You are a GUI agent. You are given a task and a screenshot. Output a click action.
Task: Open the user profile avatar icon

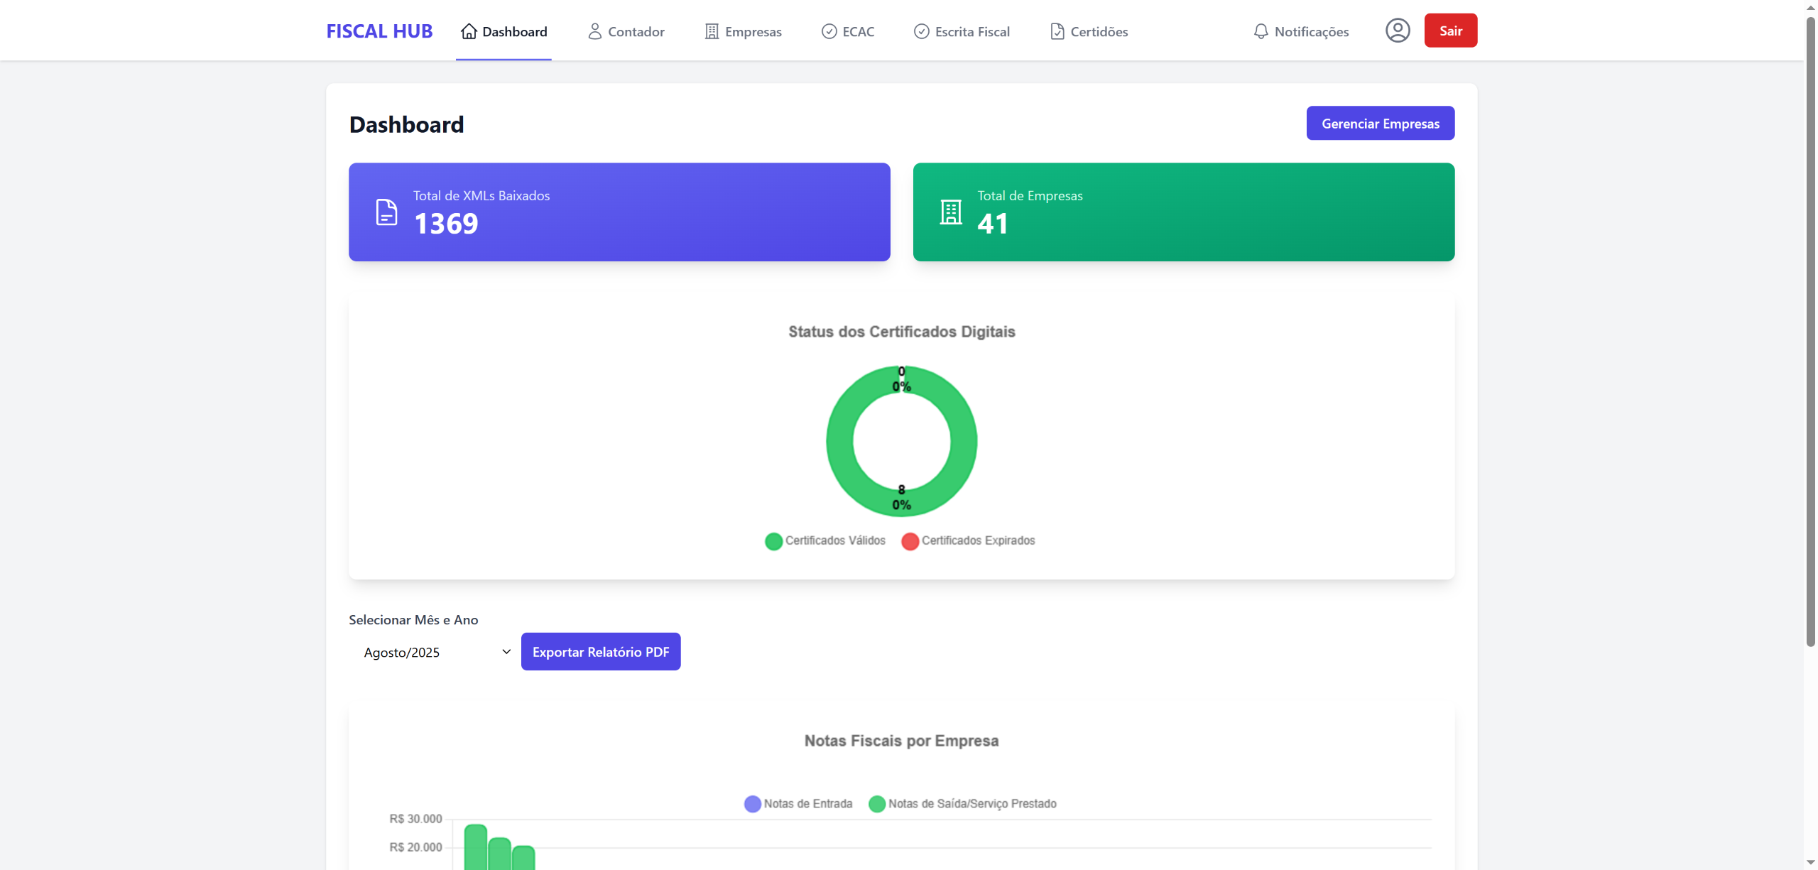point(1398,31)
